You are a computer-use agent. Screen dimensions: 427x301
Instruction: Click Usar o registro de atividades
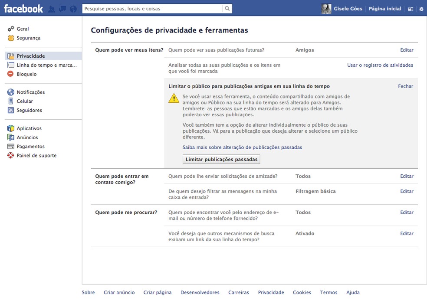[380, 65]
